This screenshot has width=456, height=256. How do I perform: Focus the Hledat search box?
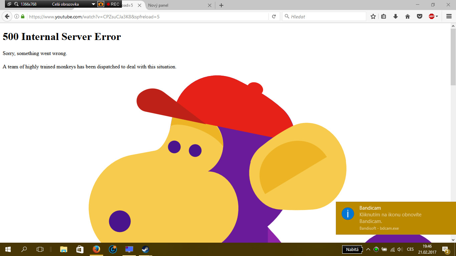[324, 16]
